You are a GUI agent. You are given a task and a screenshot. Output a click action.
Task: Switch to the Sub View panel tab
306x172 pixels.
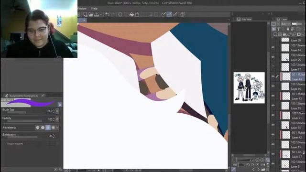click(244, 19)
